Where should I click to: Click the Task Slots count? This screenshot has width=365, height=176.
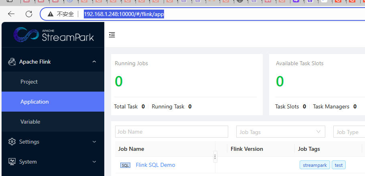[304, 106]
